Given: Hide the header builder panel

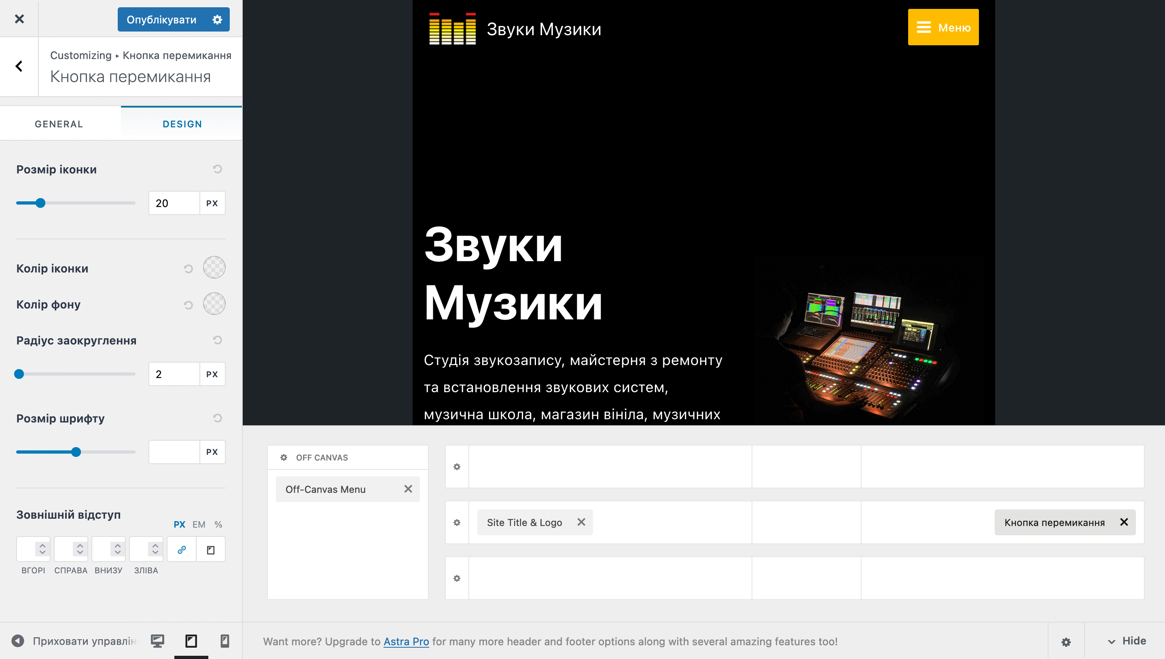Looking at the screenshot, I should click(1127, 641).
